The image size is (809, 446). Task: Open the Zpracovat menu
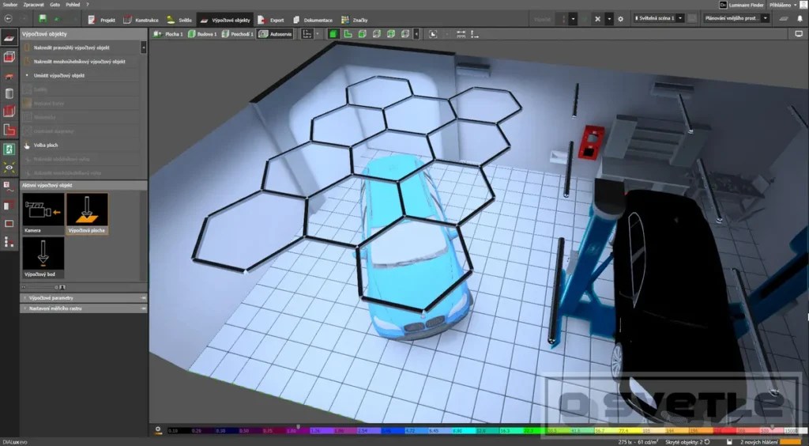tap(33, 4)
